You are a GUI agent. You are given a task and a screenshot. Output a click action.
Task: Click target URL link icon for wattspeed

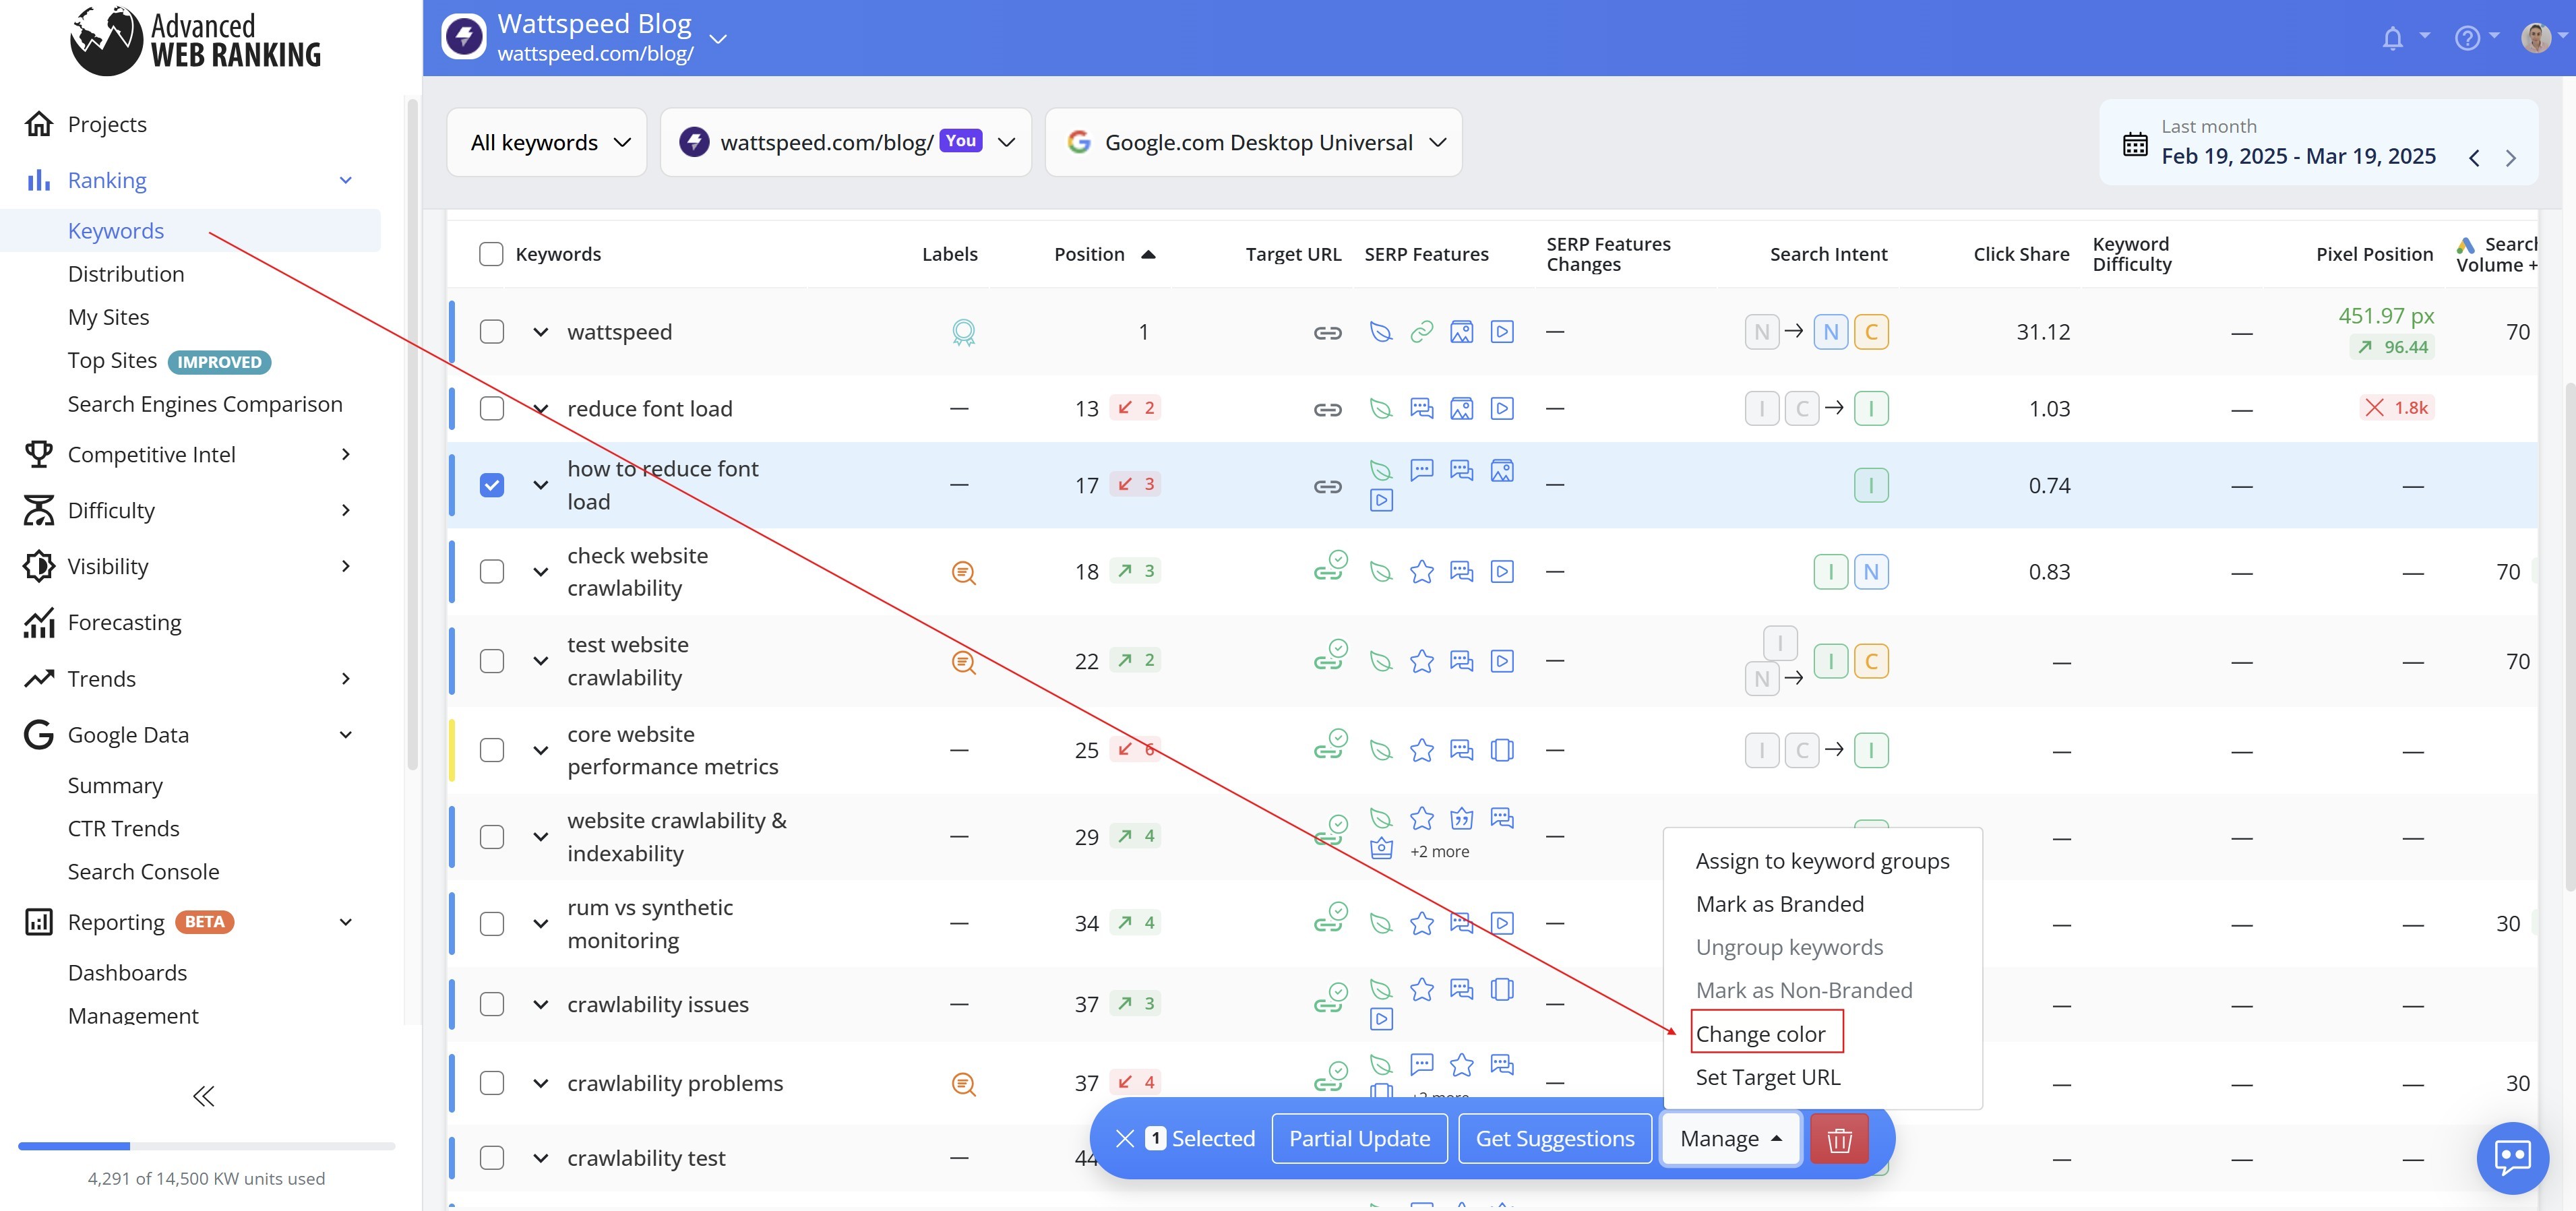tap(1327, 332)
